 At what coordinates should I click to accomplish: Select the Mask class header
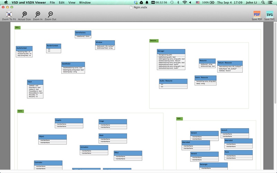pos(113,136)
